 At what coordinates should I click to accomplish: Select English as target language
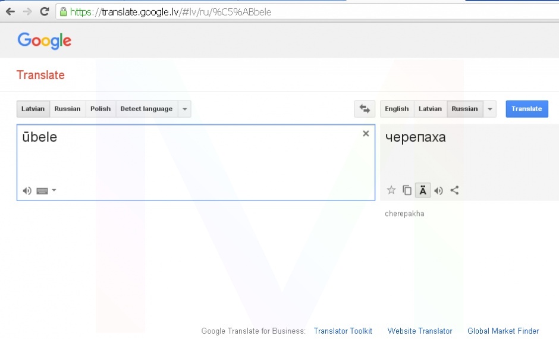[397, 109]
